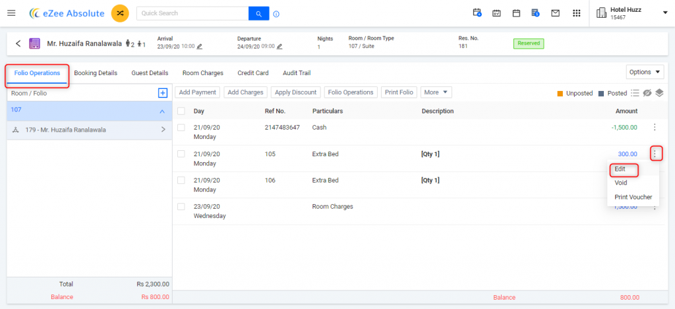Tick checkbox for Room Charges row
Viewport: 675px width, 309px height.
[181, 207]
